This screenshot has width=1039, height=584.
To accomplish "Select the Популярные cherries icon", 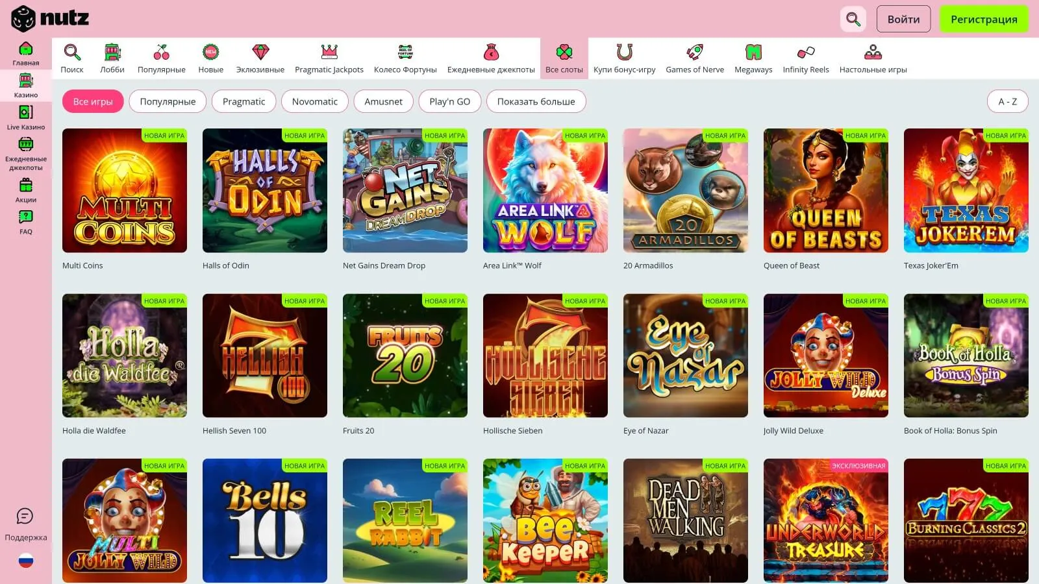I will pyautogui.click(x=161, y=52).
